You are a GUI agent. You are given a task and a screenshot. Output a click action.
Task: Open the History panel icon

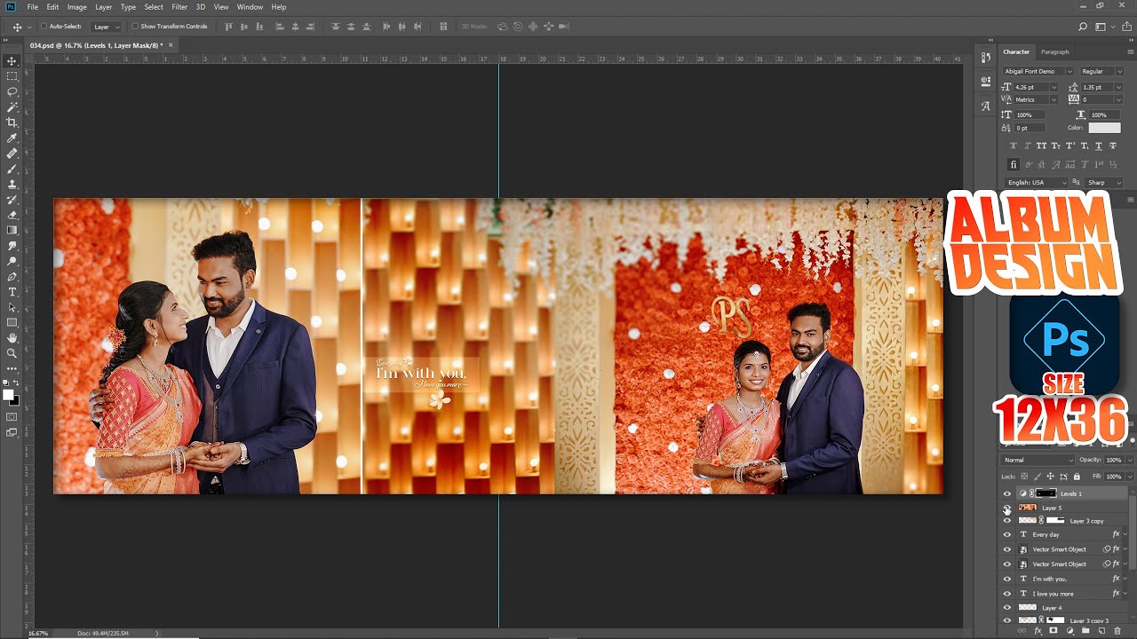(x=986, y=58)
